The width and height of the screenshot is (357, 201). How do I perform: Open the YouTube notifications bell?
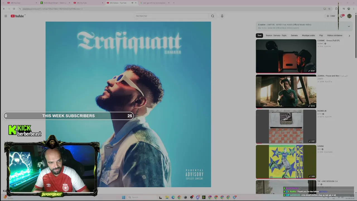[341, 16]
